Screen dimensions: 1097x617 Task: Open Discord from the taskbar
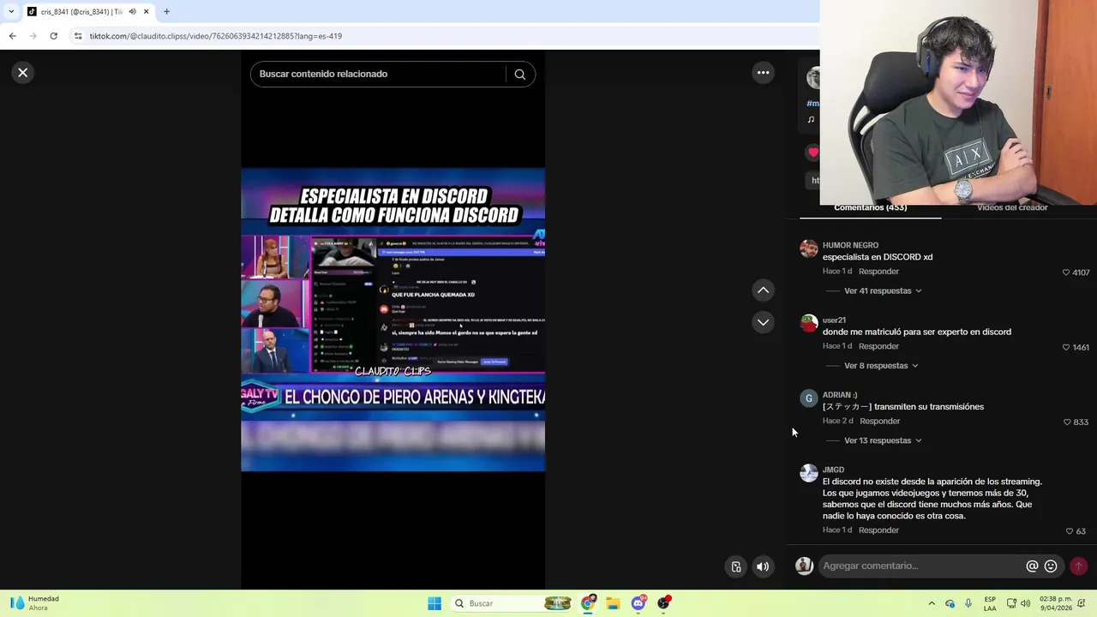[638, 603]
